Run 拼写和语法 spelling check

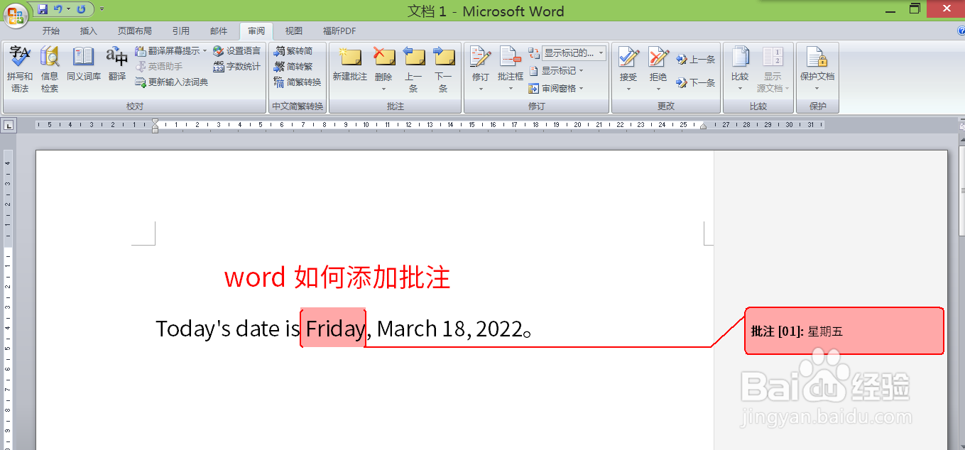[20, 70]
